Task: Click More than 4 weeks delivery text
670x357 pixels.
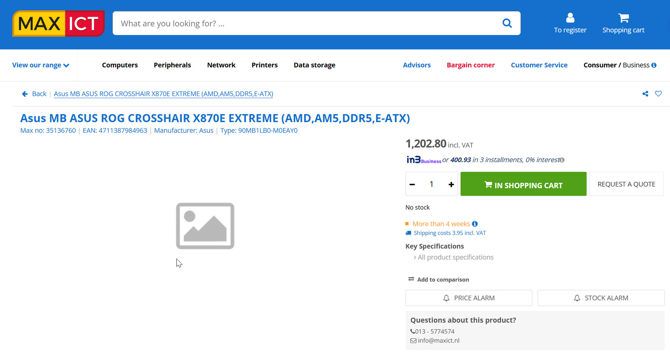Action: coord(441,224)
